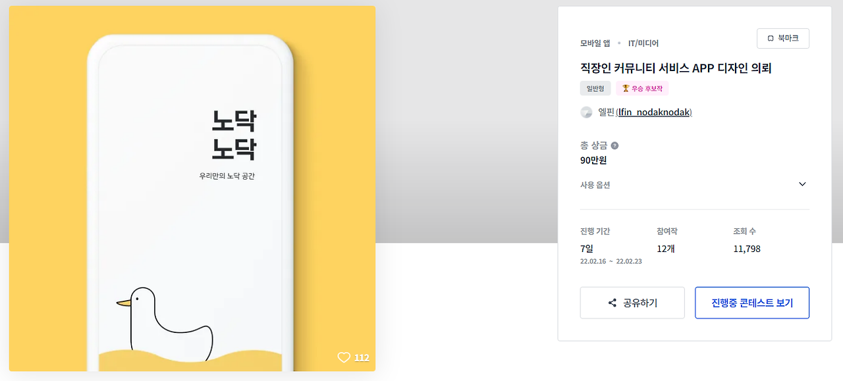This screenshot has height=381, width=843.
Task: Click the bookmark icon in 북마크 button
Action: click(x=771, y=39)
